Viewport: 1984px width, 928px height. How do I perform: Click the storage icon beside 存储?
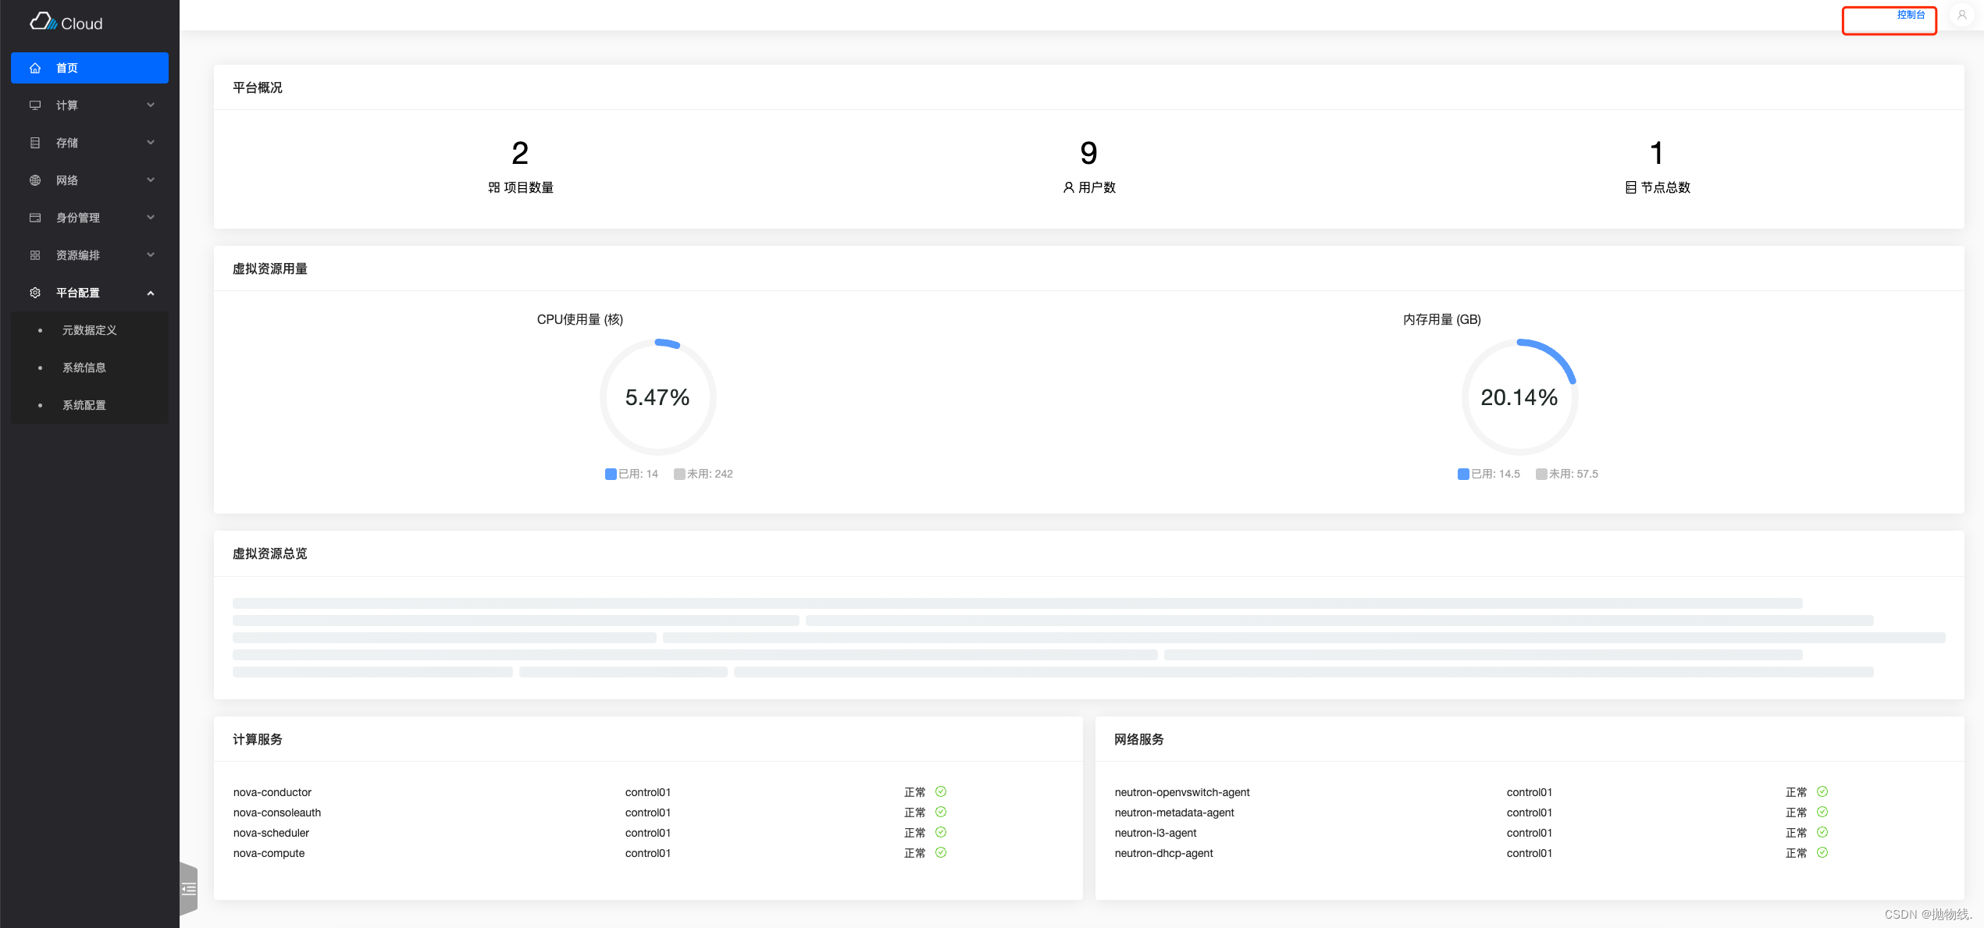(35, 143)
